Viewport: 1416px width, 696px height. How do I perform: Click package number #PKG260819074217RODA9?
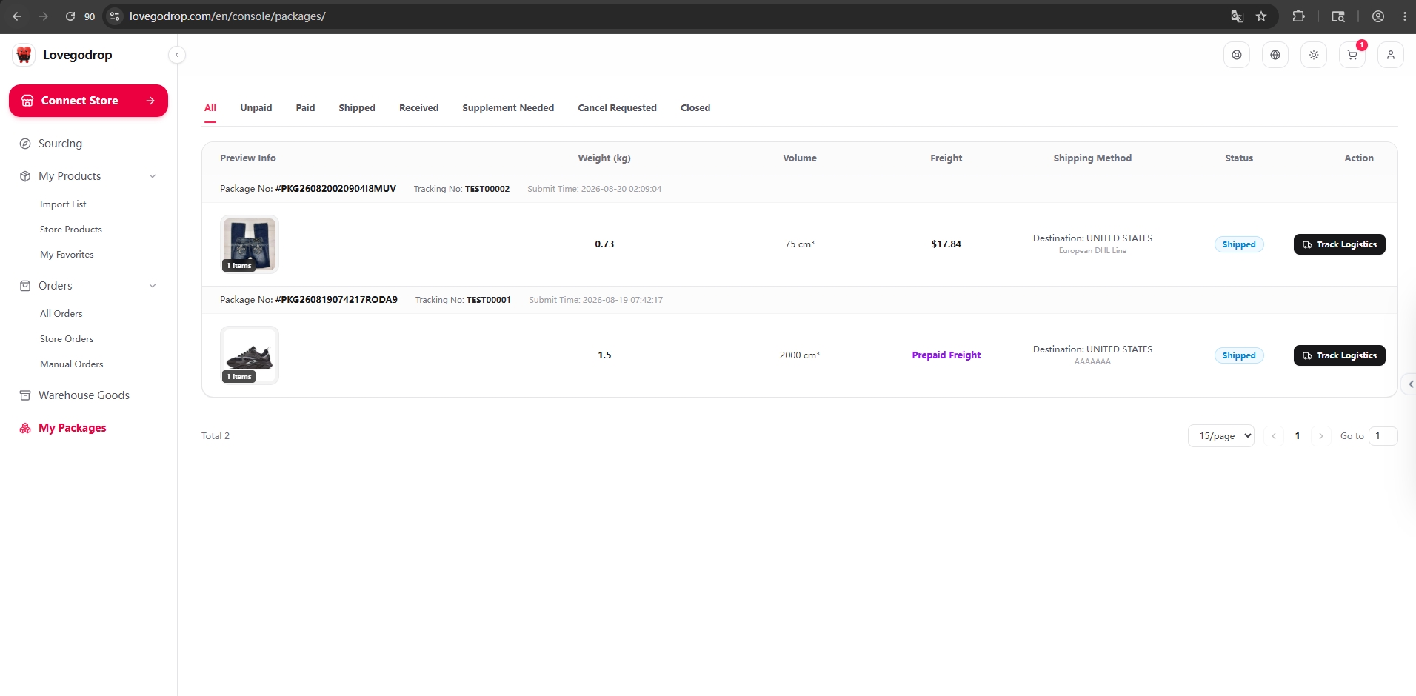pos(336,300)
